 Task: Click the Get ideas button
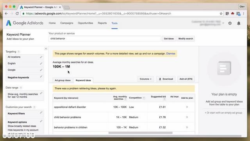pos(169,39)
